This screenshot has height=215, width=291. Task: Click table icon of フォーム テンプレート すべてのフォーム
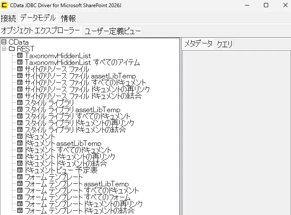pyautogui.click(x=20, y=197)
